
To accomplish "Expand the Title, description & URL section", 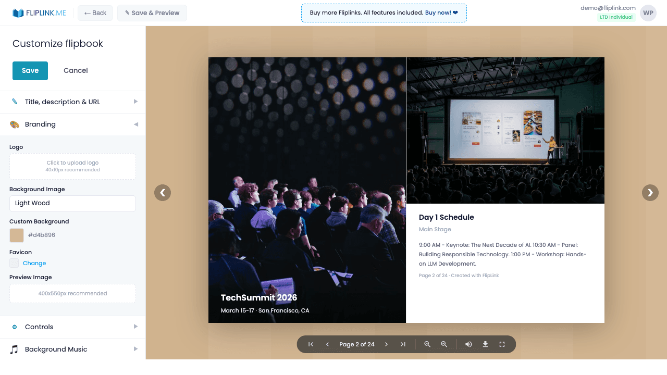I will coord(72,102).
